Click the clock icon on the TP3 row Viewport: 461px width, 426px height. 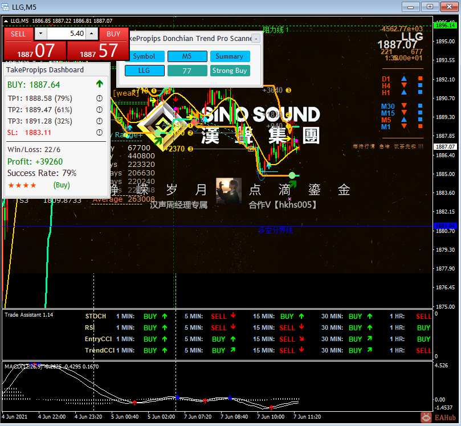(x=99, y=121)
